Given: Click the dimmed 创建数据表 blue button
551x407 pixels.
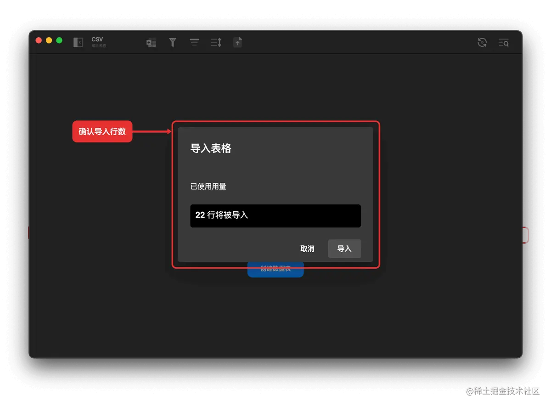Looking at the screenshot, I should 275,269.
